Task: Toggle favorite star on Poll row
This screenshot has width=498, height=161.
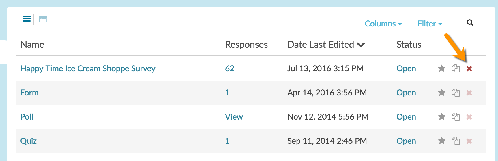Action: 442,117
